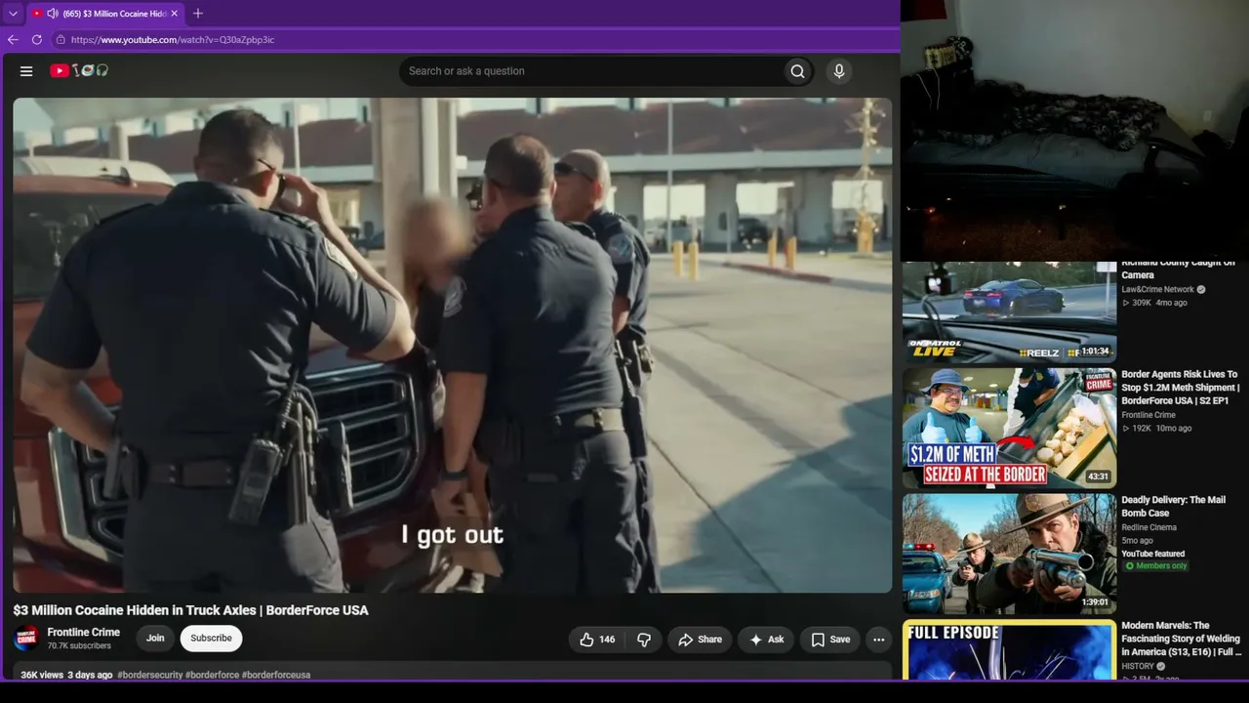Click the #bordersecurity hashtag
This screenshot has height=703, width=1249.
pyautogui.click(x=149, y=675)
